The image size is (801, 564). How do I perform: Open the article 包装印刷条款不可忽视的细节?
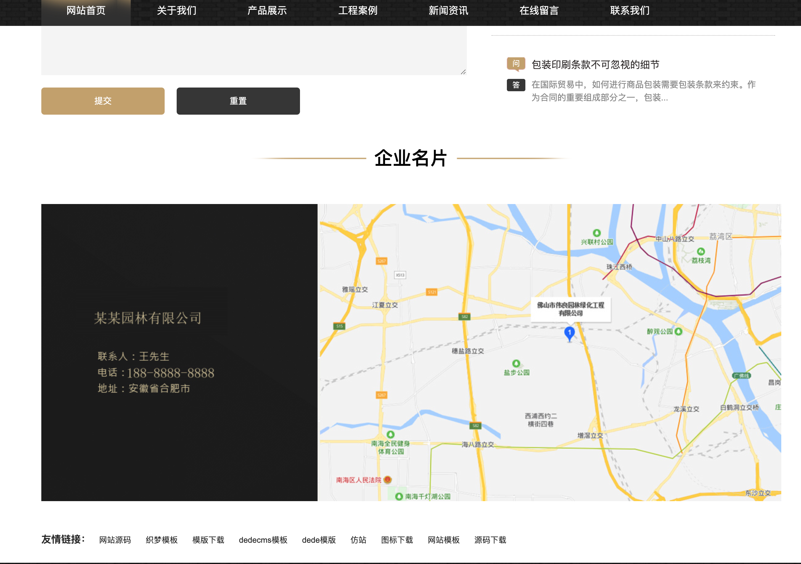tap(596, 64)
